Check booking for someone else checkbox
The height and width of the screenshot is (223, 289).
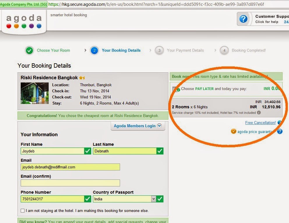pos(22,211)
